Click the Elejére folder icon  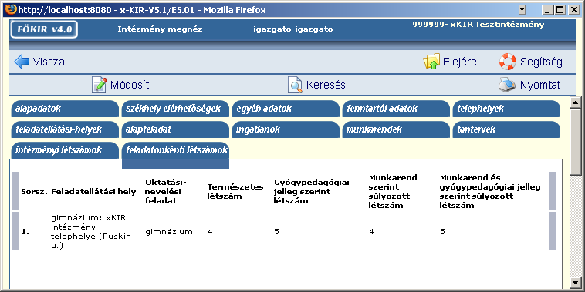431,62
